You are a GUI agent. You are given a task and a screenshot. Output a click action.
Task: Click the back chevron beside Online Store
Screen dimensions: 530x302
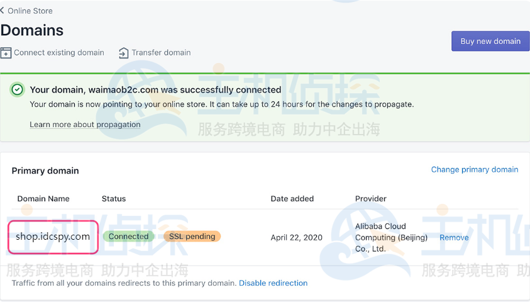pos(3,11)
